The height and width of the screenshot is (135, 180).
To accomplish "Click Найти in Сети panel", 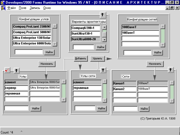I will (x=144, y=109).
